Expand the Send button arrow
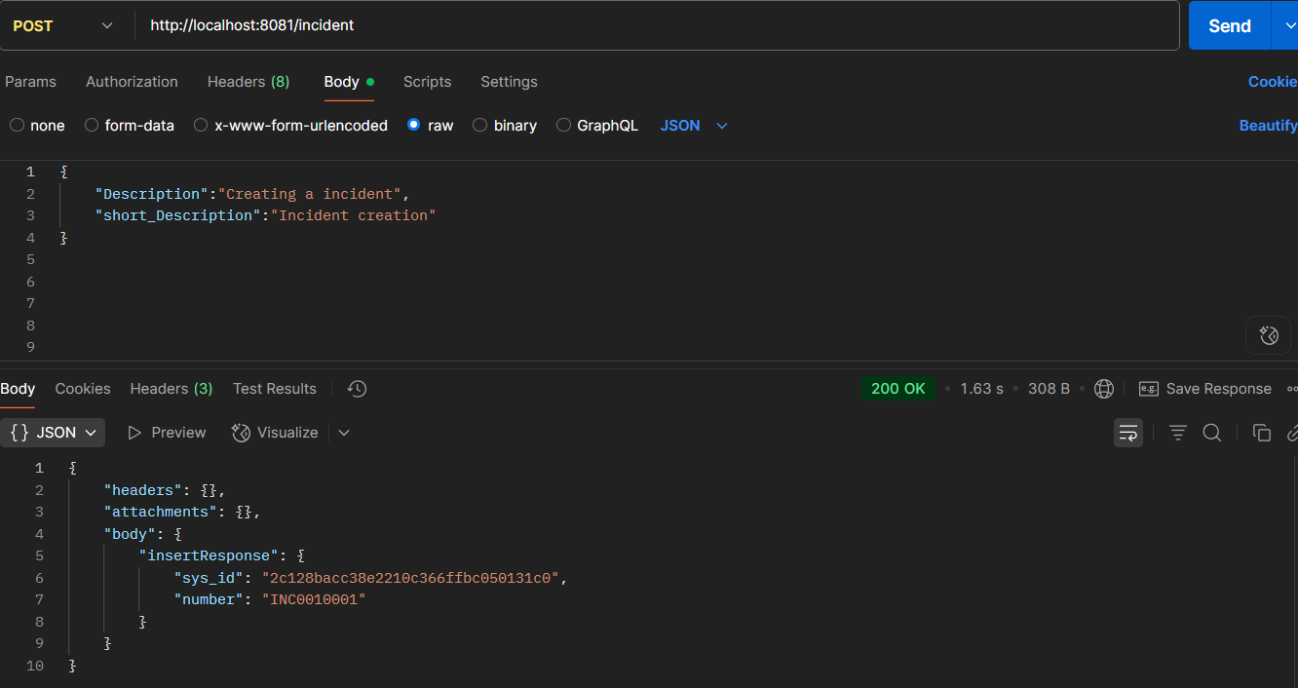The image size is (1298, 688). click(x=1285, y=26)
